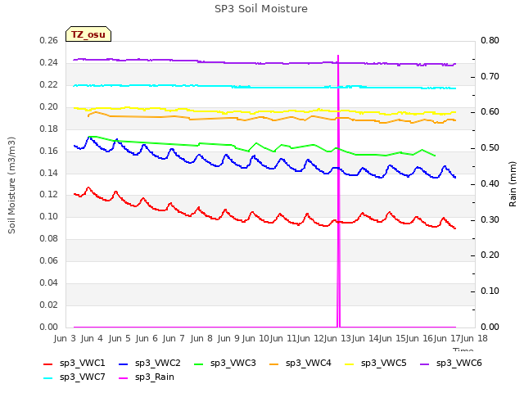
Task: Select sp3_VWC5 legend entry
Action: coord(376,364)
